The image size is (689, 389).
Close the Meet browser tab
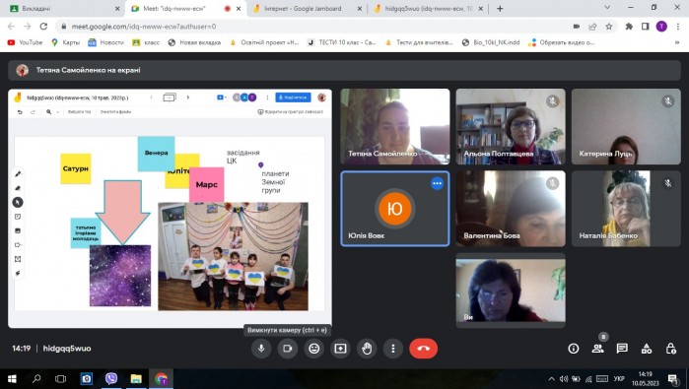point(239,8)
